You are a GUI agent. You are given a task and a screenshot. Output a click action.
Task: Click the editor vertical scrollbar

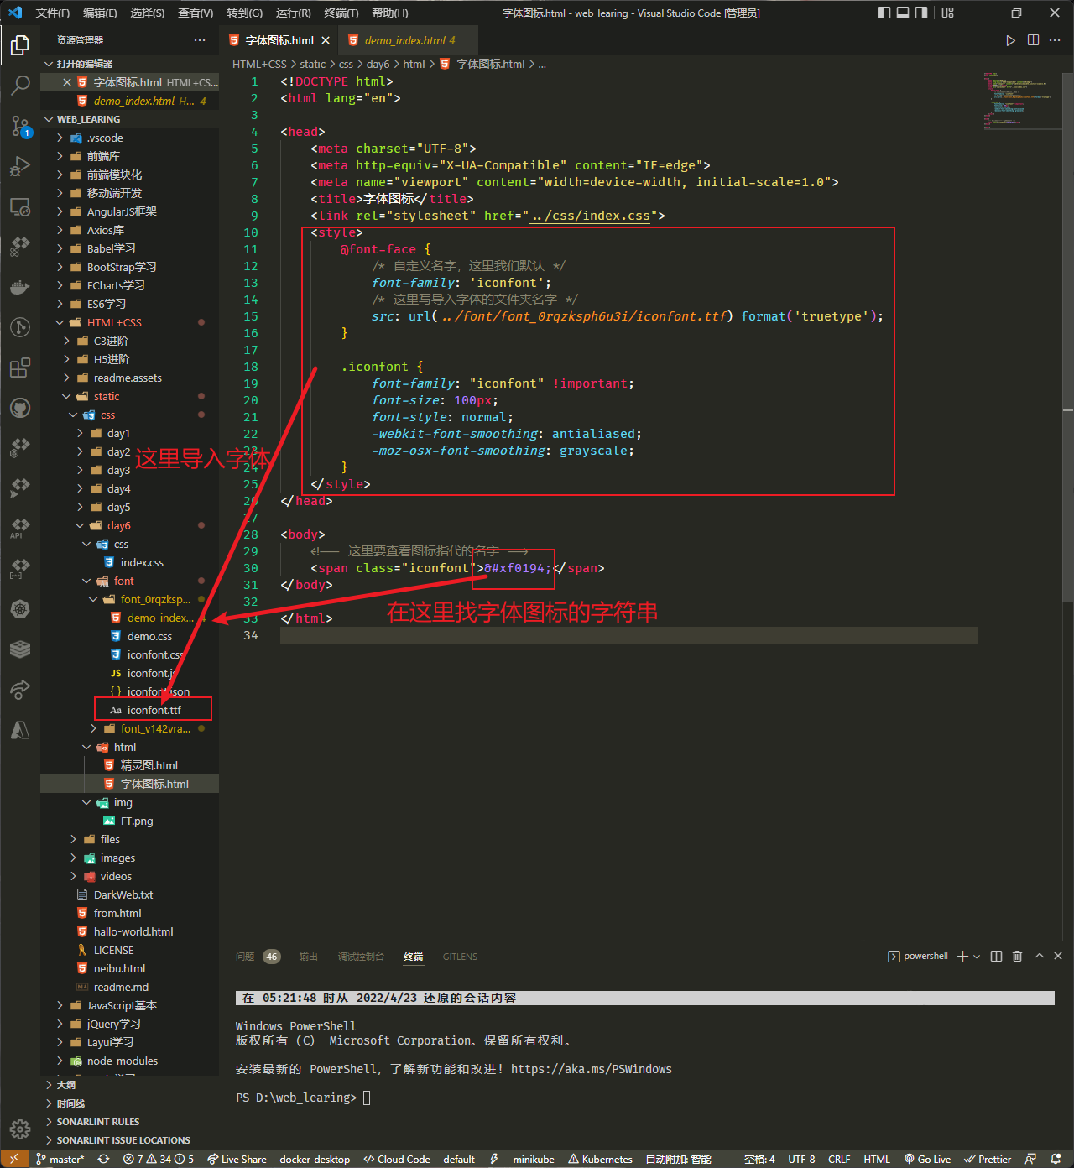coord(1067,336)
